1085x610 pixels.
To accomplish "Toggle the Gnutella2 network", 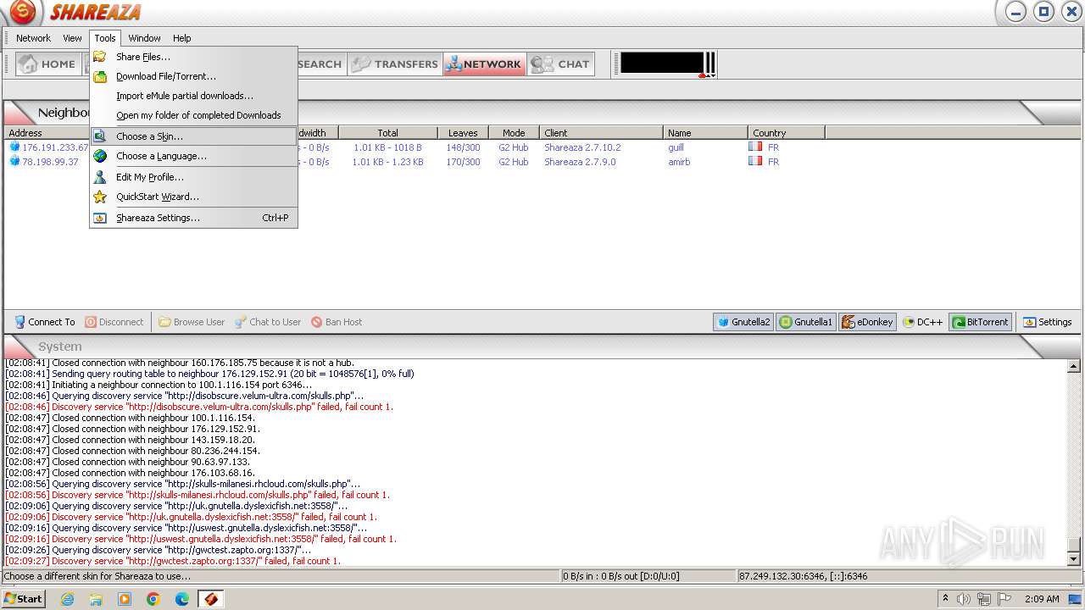I will [x=743, y=322].
